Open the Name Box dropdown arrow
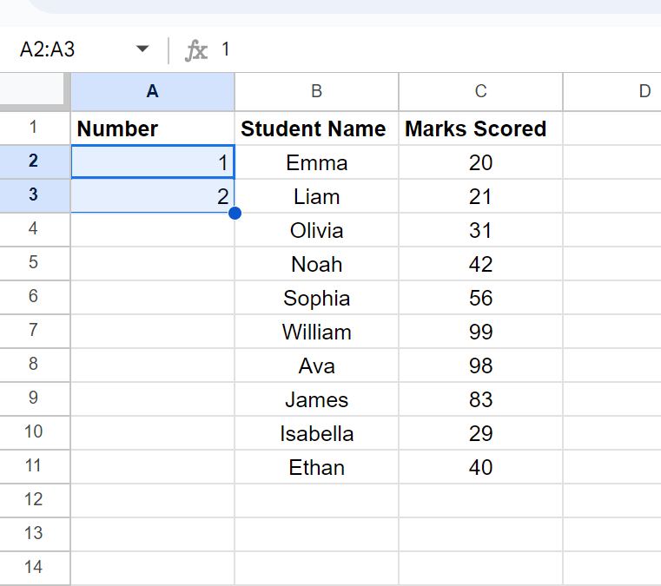This screenshot has height=586, width=661. (x=143, y=49)
